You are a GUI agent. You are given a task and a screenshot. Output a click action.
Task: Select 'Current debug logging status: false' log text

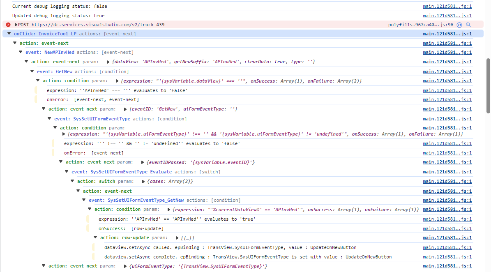click(x=60, y=6)
